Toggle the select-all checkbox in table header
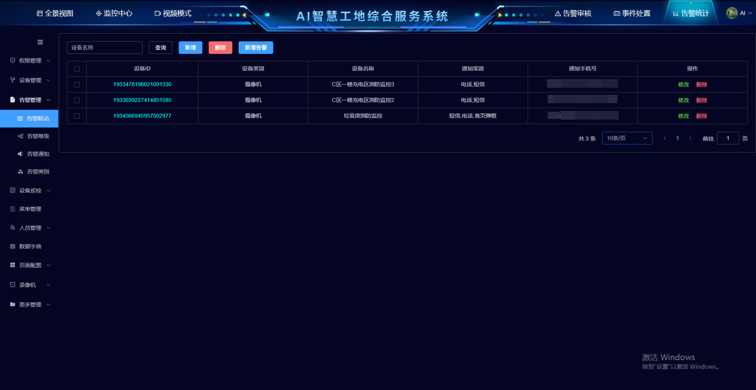The width and height of the screenshot is (756, 390). click(77, 69)
